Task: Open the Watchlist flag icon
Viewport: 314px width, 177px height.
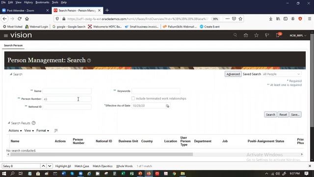Action: tap(267, 35)
